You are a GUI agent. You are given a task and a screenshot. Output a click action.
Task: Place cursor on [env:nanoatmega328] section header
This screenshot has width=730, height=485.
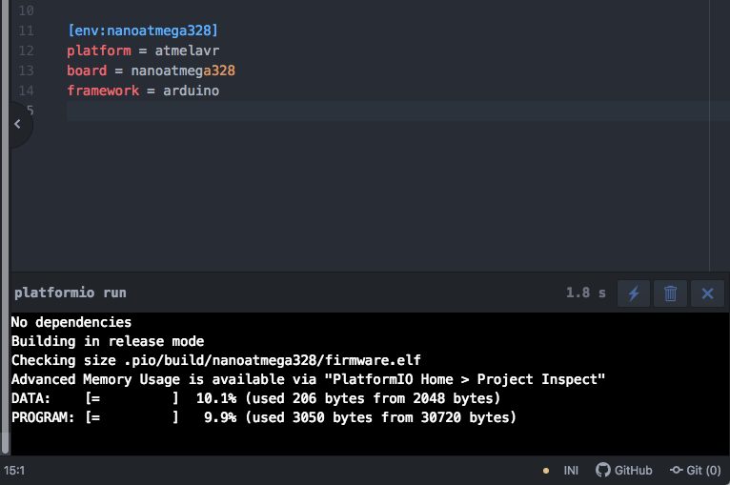[143, 30]
